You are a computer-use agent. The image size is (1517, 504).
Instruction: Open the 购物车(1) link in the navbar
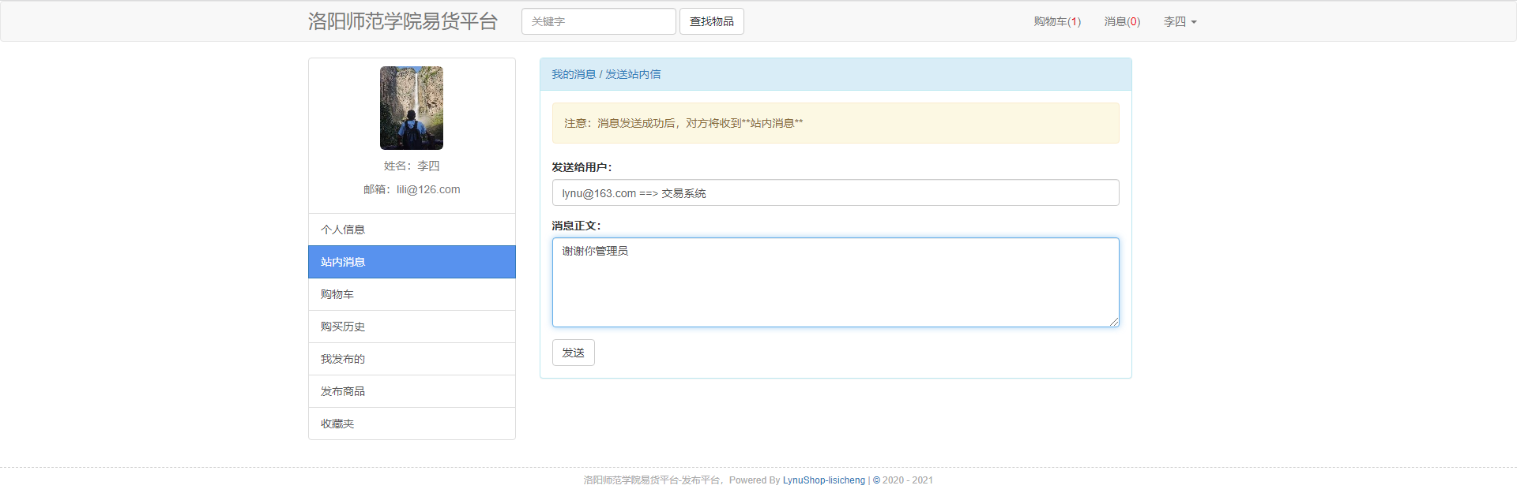[x=1057, y=21]
